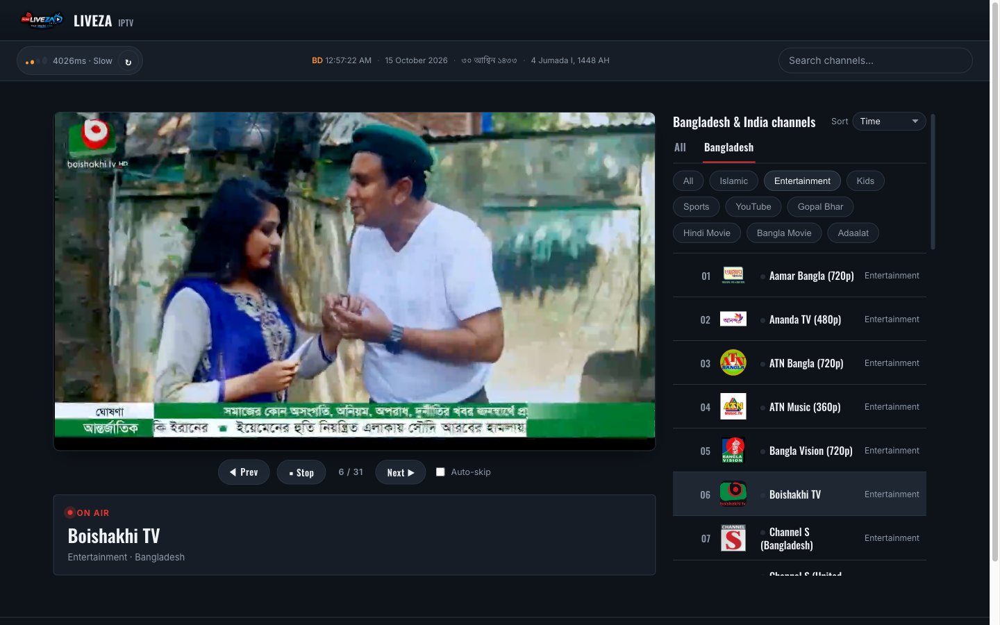This screenshot has width=1000, height=625.
Task: Play ATN Music (360p) channel
Action: point(799,407)
